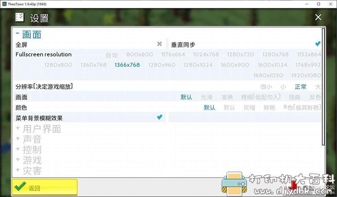Click the settings checklist icon
The width and height of the screenshot is (337, 197).
(x=19, y=17)
